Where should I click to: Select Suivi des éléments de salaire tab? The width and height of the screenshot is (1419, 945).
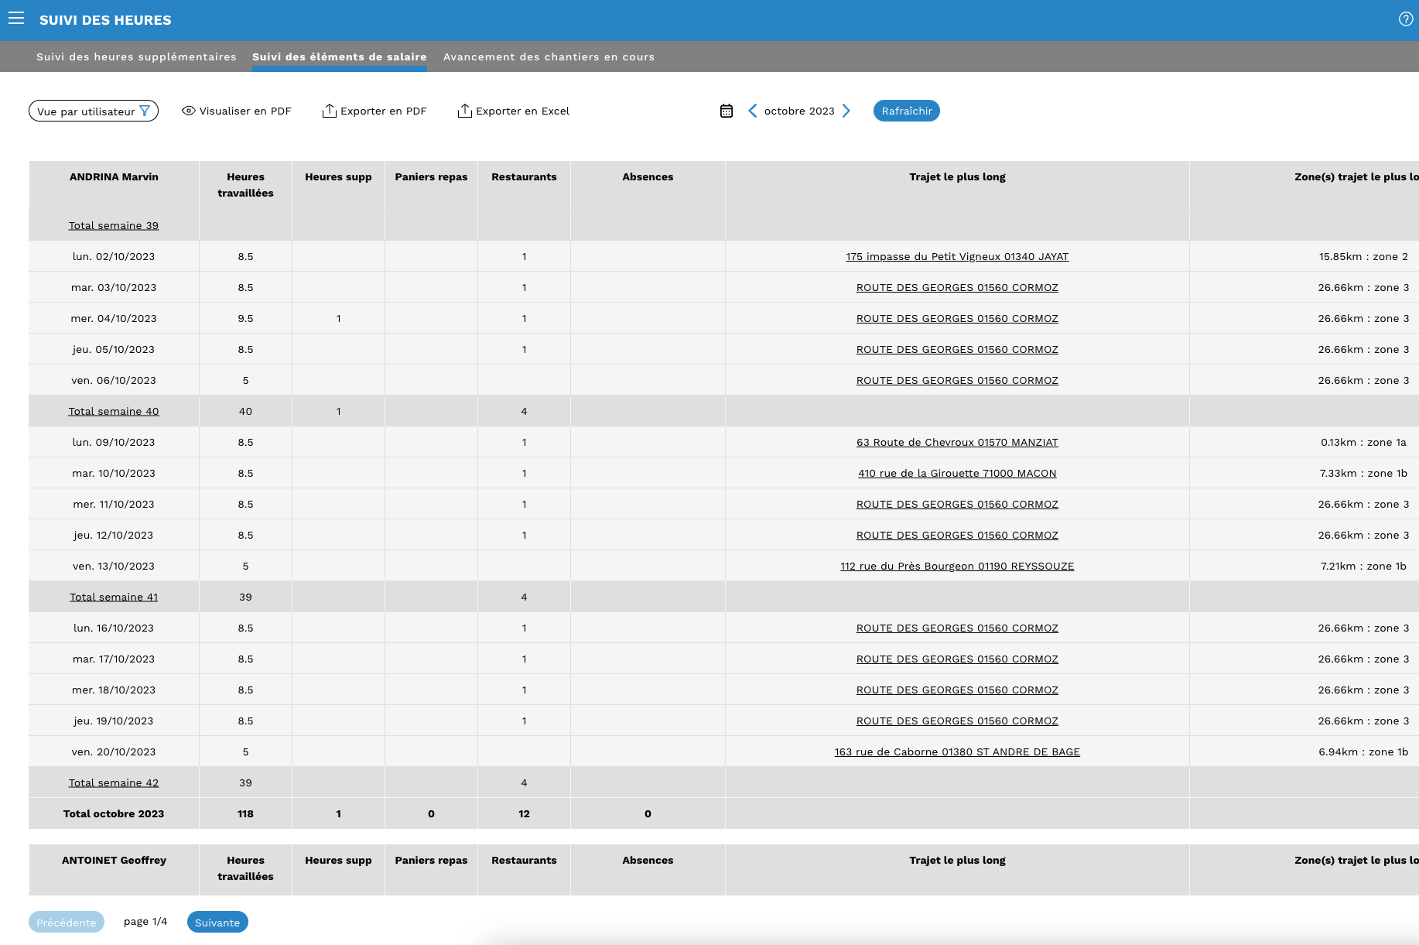(x=340, y=56)
